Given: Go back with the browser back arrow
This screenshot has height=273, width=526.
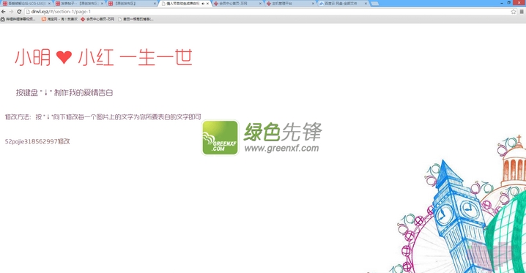Looking at the screenshot, I should [4, 12].
